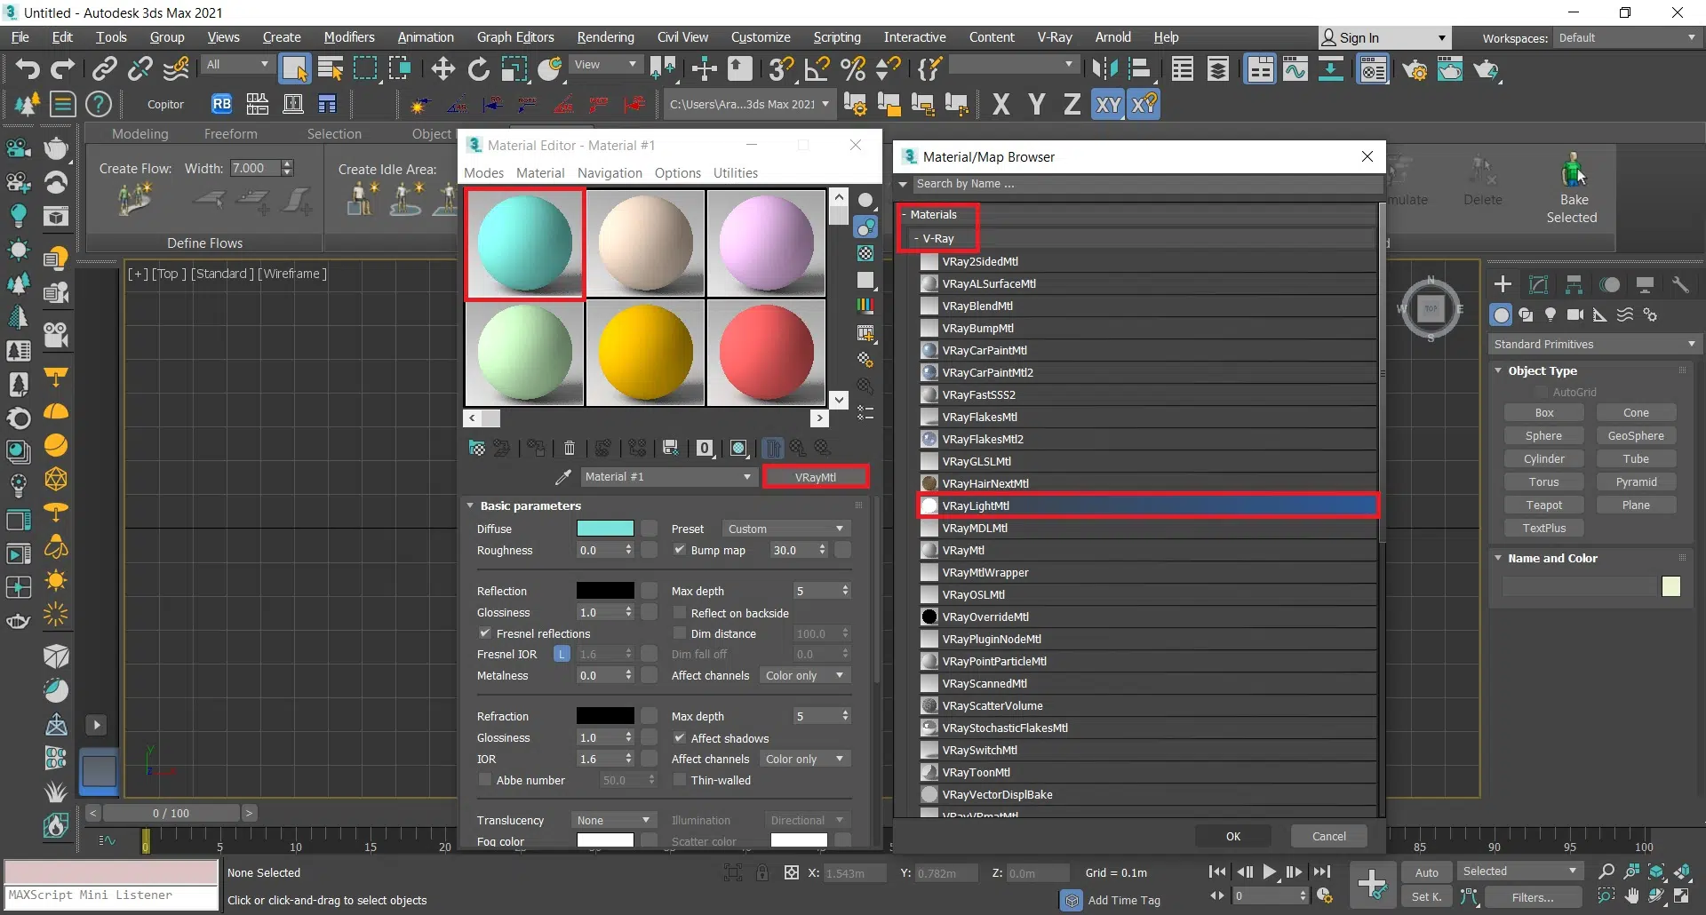The height and width of the screenshot is (915, 1706).
Task: Click the Play Animation button
Action: point(1270,871)
